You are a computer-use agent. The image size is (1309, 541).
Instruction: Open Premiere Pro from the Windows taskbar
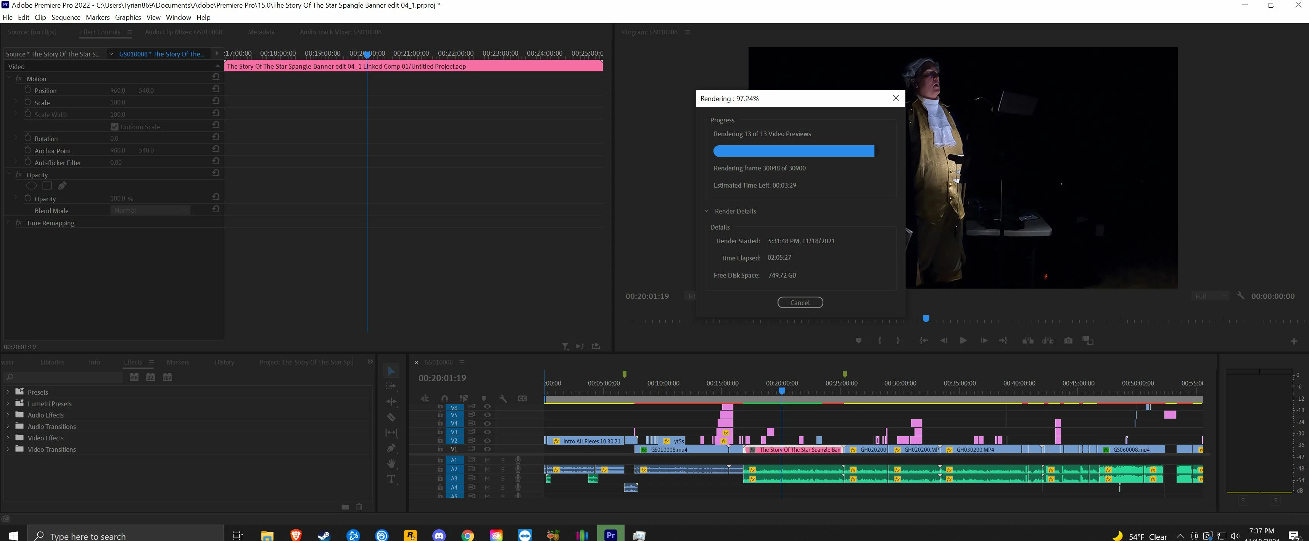[610, 535]
